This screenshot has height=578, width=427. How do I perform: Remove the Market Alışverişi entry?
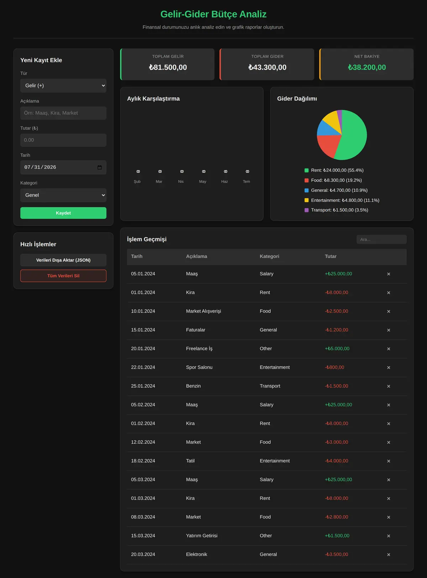click(x=389, y=311)
